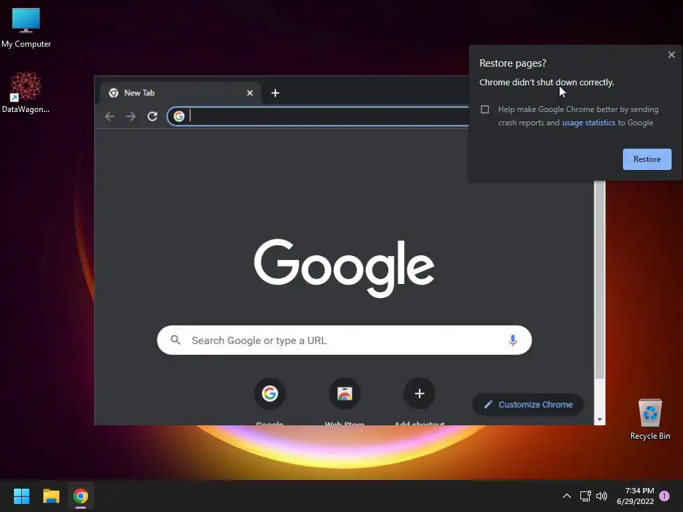Click the Google logo
683x512 pixels.
[344, 268]
